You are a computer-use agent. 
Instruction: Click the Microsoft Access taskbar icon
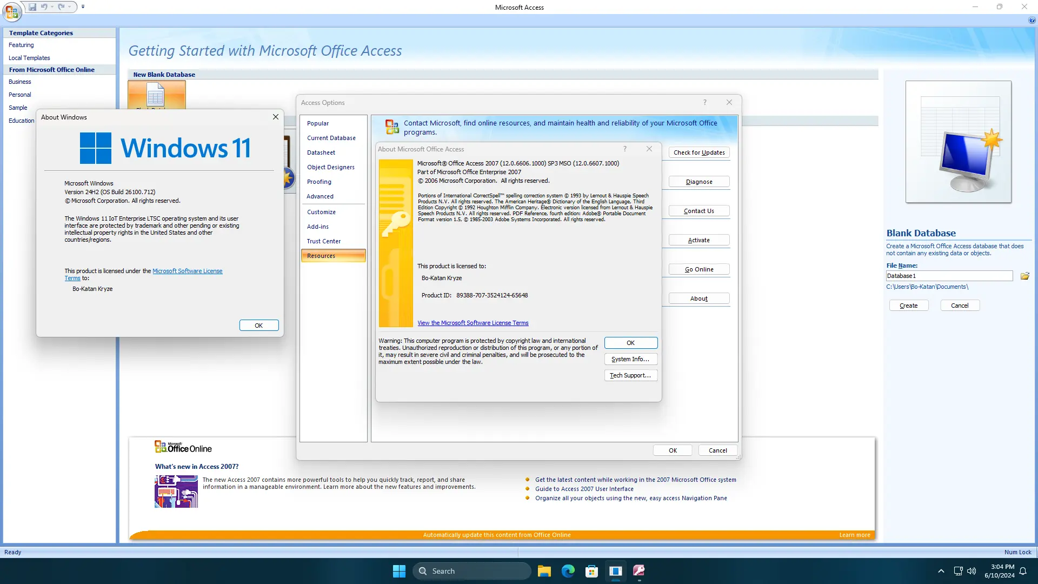pos(639,571)
